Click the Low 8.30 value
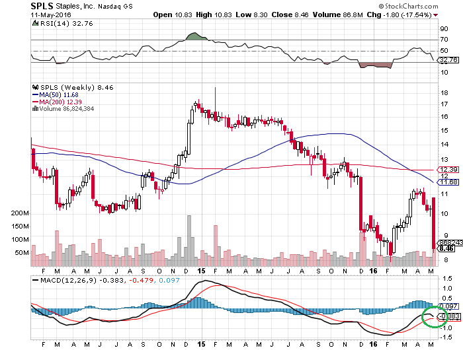Image resolution: width=463 pixels, height=350 pixels. pos(251,15)
